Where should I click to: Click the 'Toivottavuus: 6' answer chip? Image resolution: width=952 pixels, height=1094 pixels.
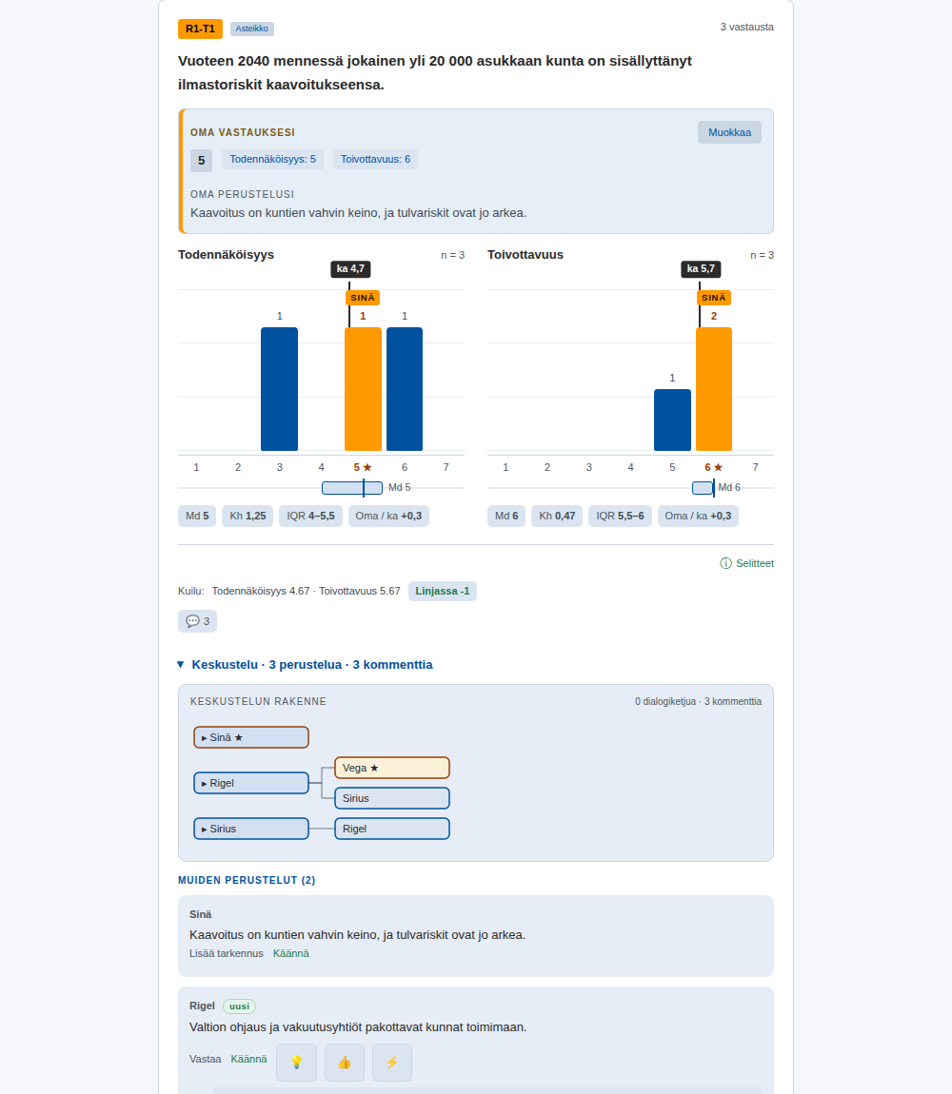[376, 159]
